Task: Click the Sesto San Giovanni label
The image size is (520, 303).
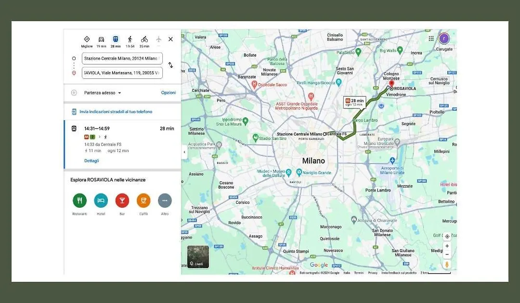Action: click(x=345, y=71)
